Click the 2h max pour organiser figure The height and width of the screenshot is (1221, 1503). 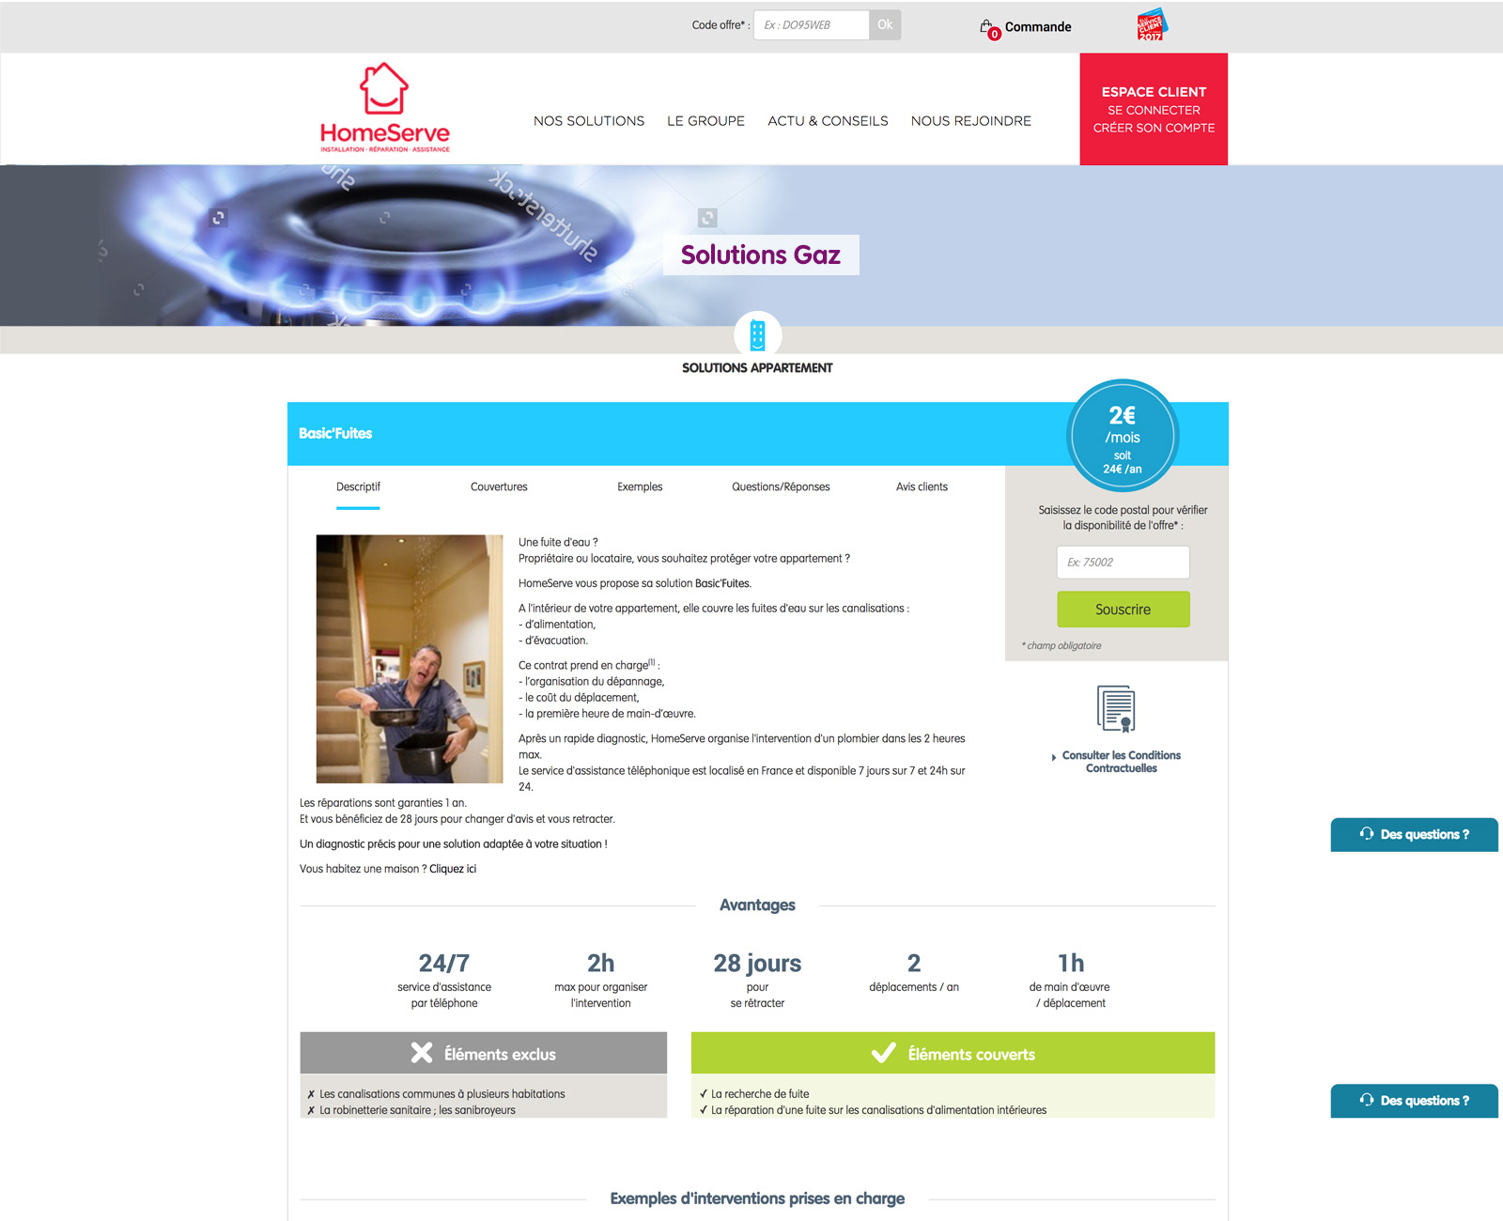click(601, 981)
